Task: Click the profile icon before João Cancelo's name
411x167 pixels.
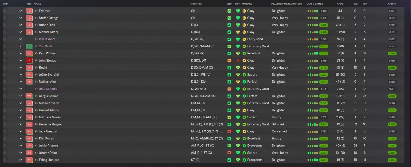Action: click(36, 89)
